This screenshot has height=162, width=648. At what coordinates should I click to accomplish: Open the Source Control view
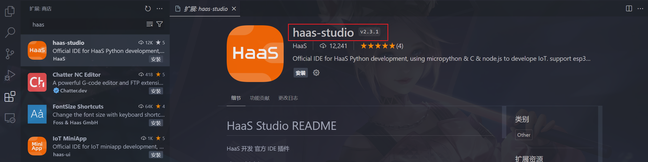point(10,54)
